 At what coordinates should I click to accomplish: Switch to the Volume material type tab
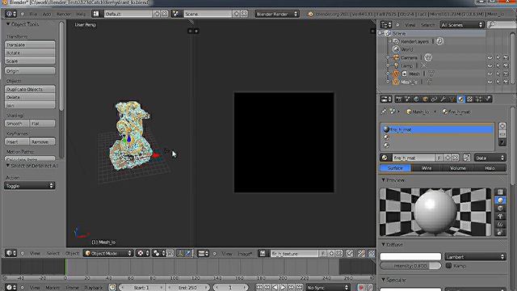(458, 168)
